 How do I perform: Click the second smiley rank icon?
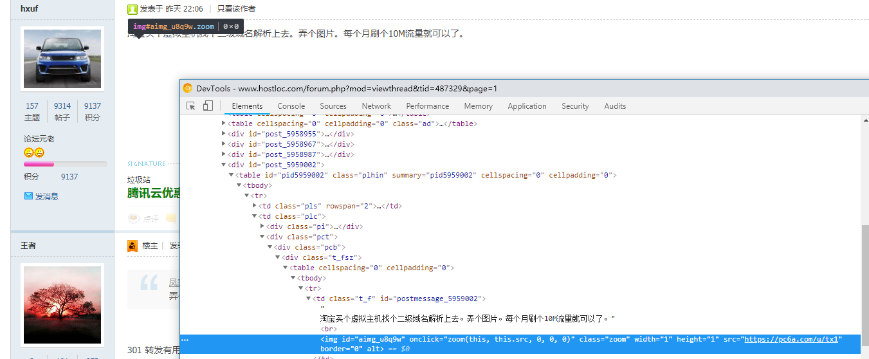pos(39,152)
